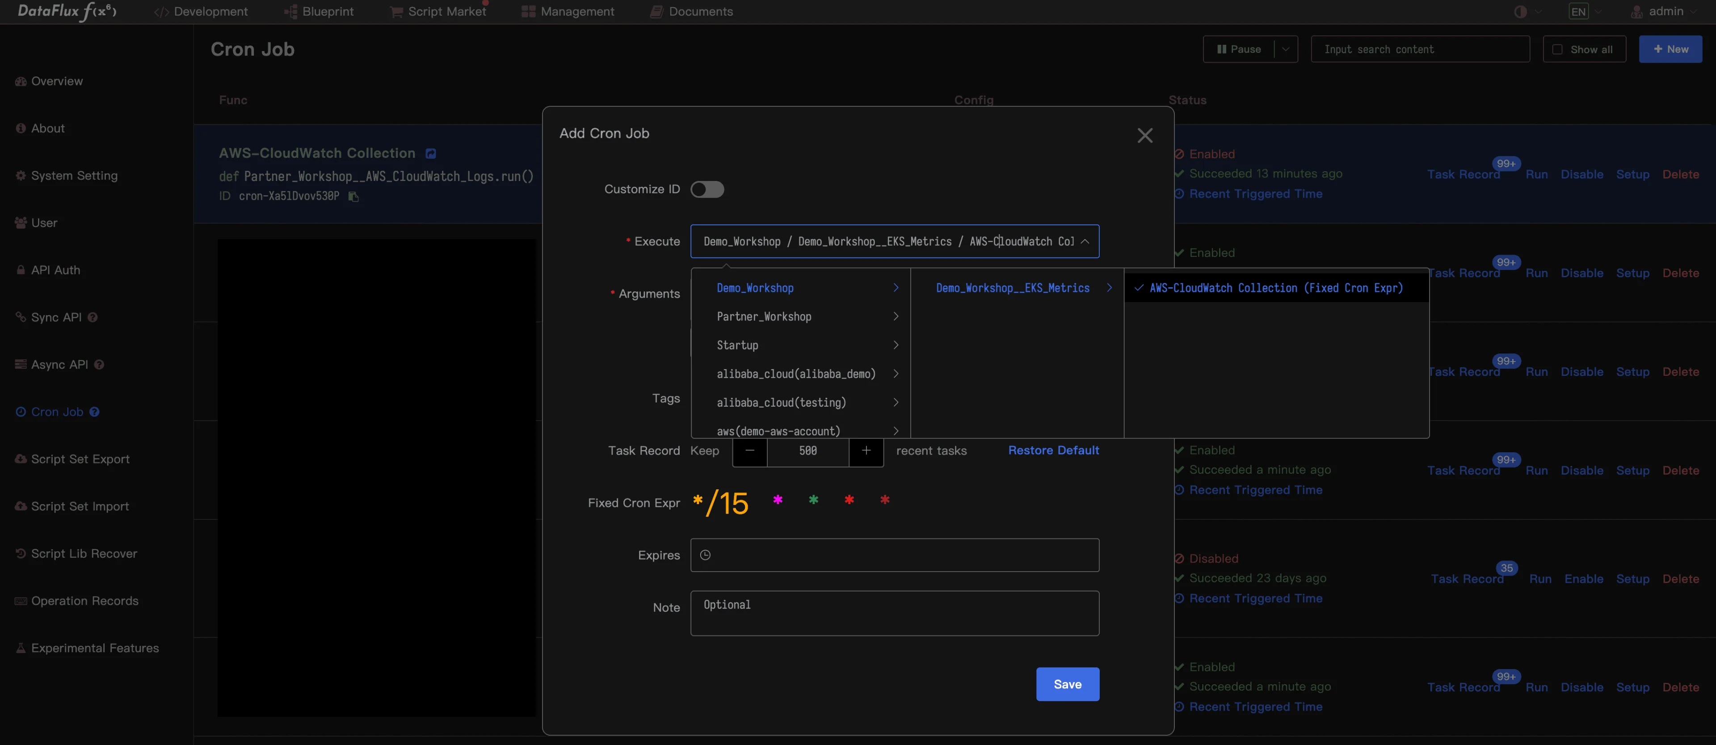
Task: Close the Add Cron Job dialog
Action: coord(1144,136)
